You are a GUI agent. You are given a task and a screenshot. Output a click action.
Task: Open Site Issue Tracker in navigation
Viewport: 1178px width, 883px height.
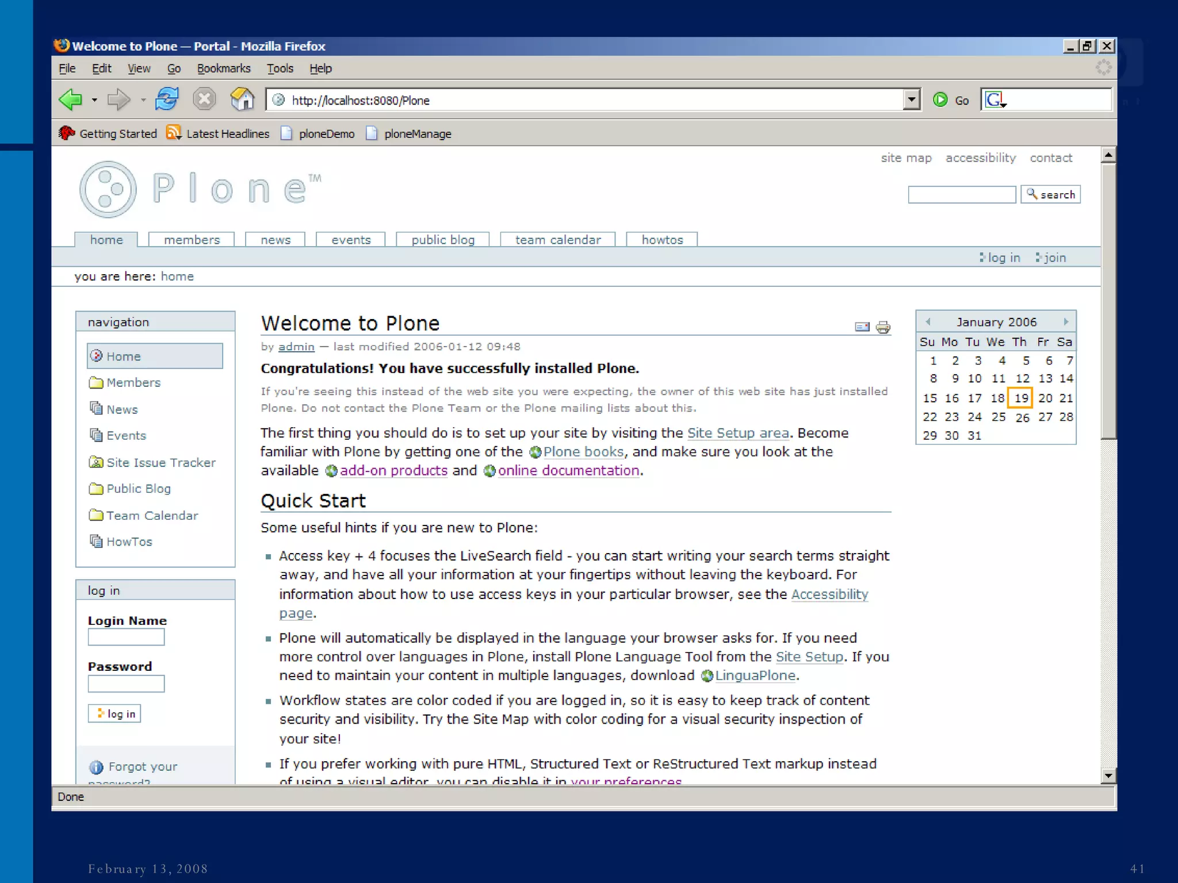click(160, 462)
